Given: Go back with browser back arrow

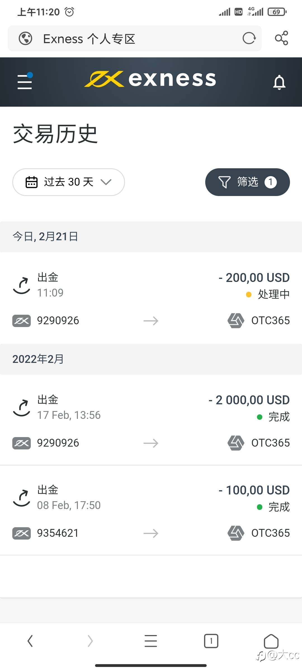Looking at the screenshot, I should click(30, 641).
